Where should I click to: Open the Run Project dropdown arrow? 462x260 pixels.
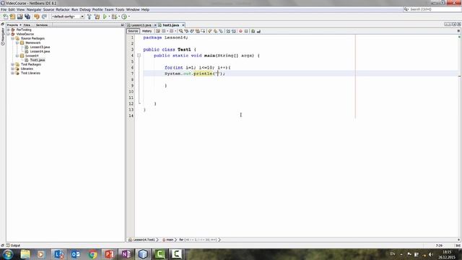point(109,17)
